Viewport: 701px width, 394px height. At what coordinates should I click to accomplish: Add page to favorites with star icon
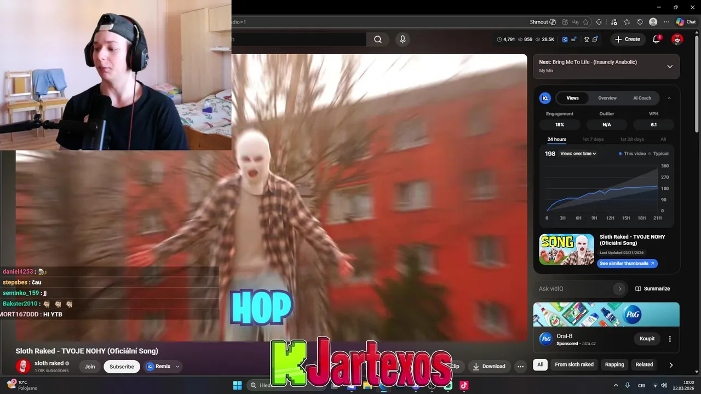[x=585, y=22]
